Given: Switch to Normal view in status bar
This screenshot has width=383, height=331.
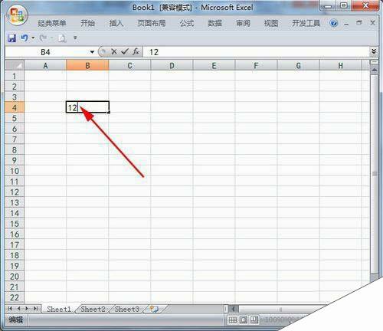Looking at the screenshot, I should (x=233, y=320).
